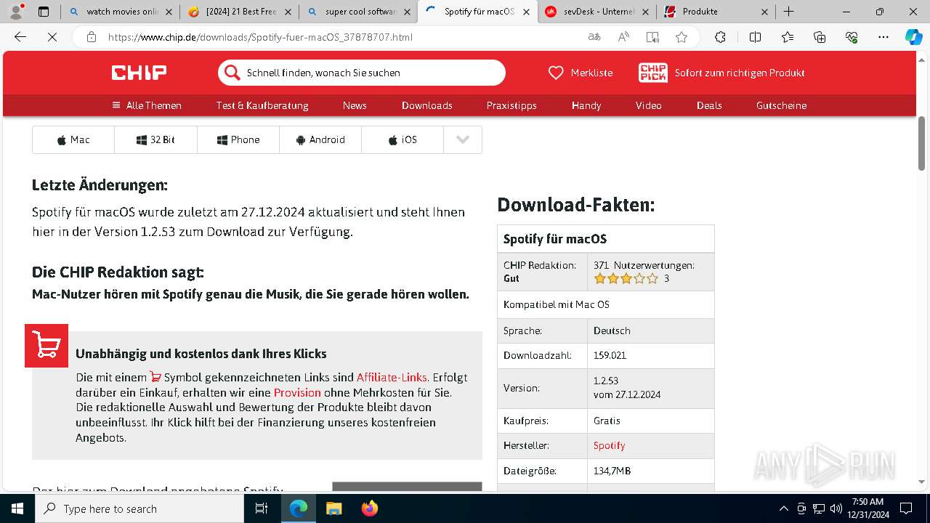Open the Video menu item
The width and height of the screenshot is (930, 523).
click(x=649, y=105)
